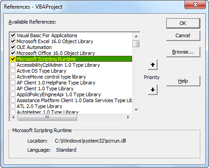Select highlighted 'Microsoft Scripting Runtime' row text

[x=46, y=59]
